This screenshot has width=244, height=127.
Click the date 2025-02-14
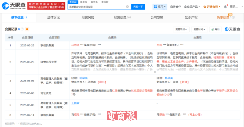point(27,115)
